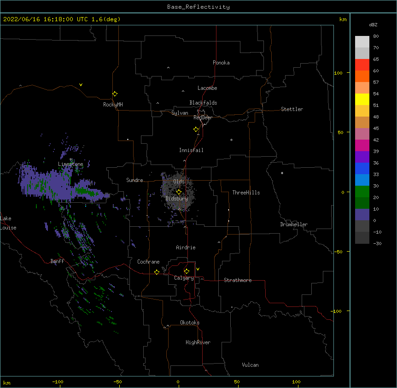Click the yellow diamond marker above Calgary label
This screenshot has width=397, height=388.
click(x=187, y=271)
